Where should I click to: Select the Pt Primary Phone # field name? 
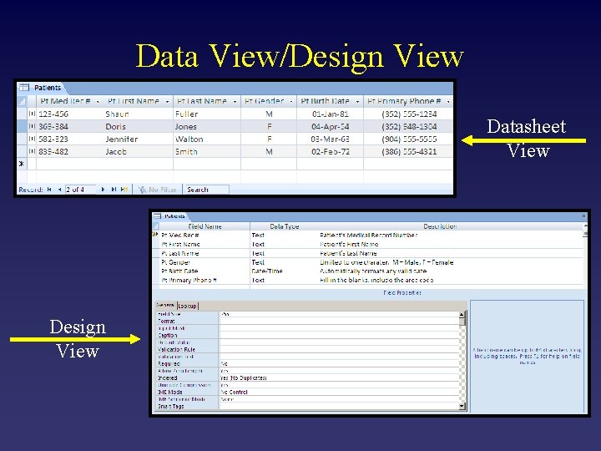click(x=189, y=280)
